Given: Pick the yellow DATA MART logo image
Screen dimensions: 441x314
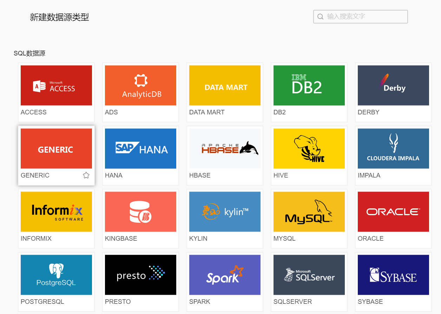Looking at the screenshot, I should [x=225, y=85].
